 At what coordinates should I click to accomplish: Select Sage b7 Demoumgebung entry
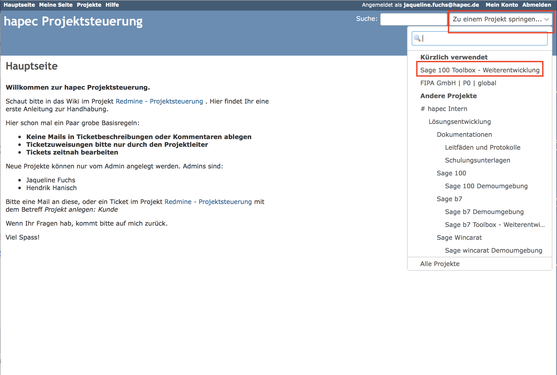tap(484, 212)
